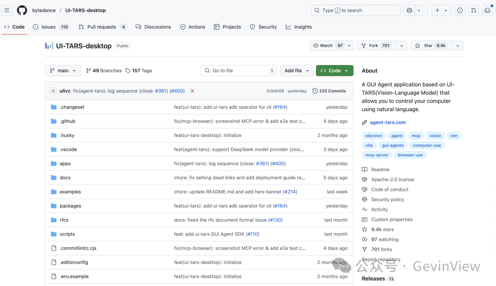496x286 pixels.
Task: Open the rfcs folder
Action: tap(64, 220)
